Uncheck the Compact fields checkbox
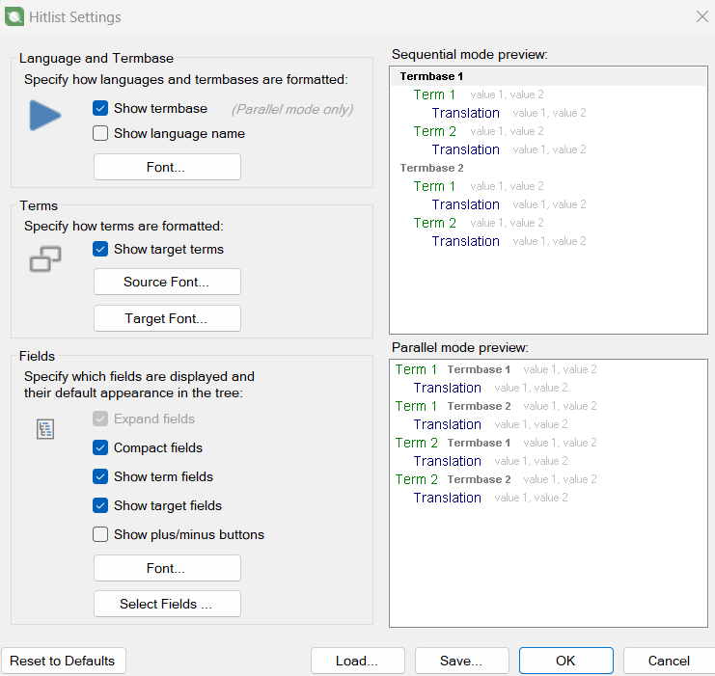 [x=100, y=448]
